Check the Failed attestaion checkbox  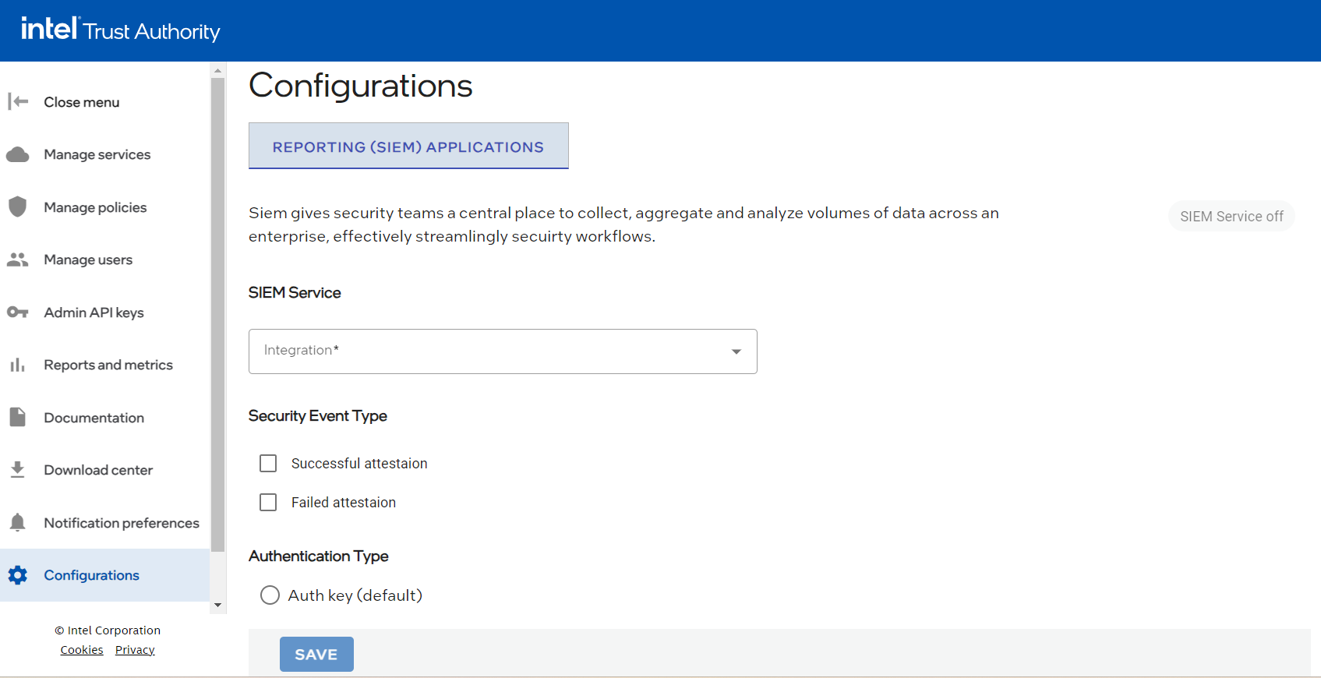(268, 503)
